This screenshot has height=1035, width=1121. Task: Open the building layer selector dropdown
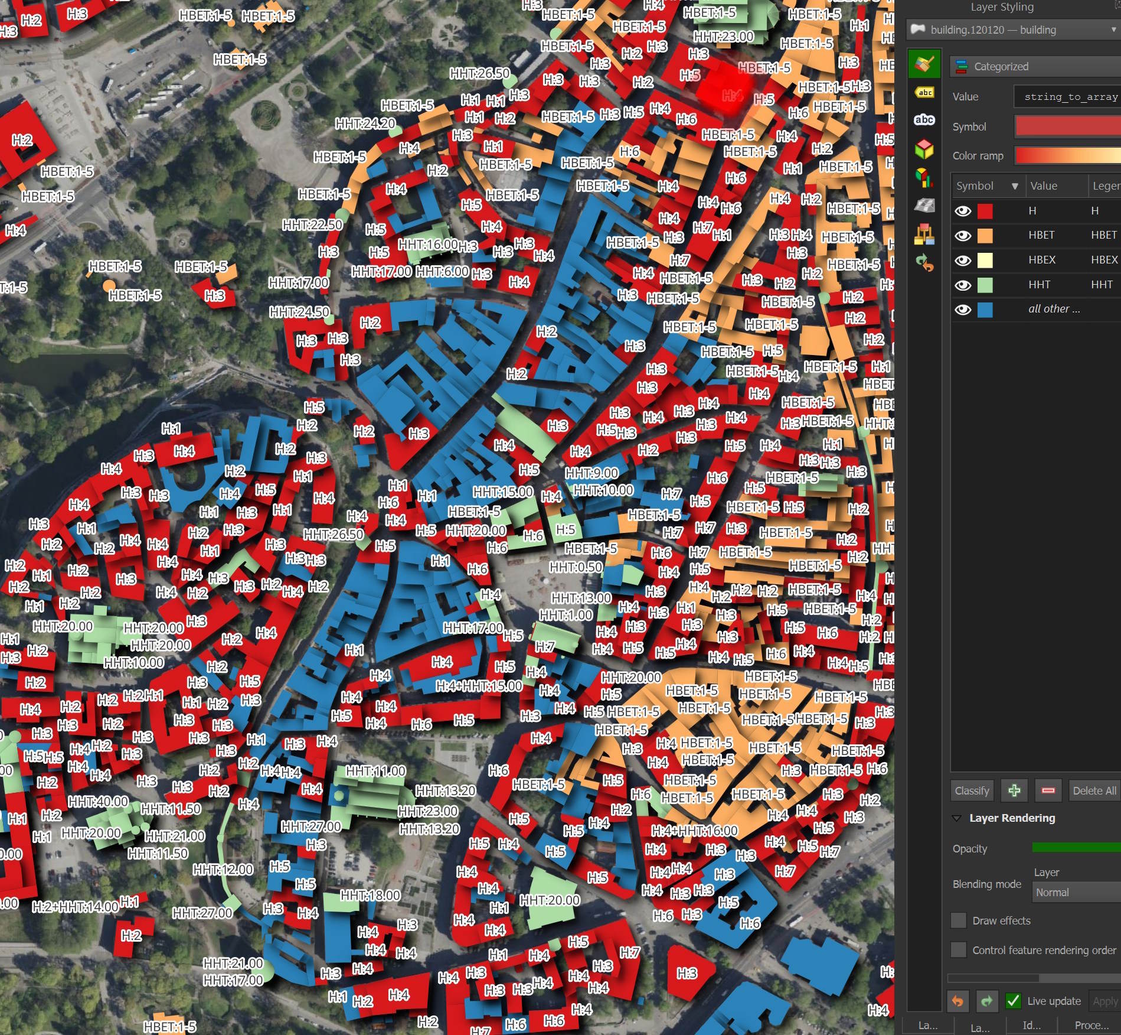coord(1014,30)
